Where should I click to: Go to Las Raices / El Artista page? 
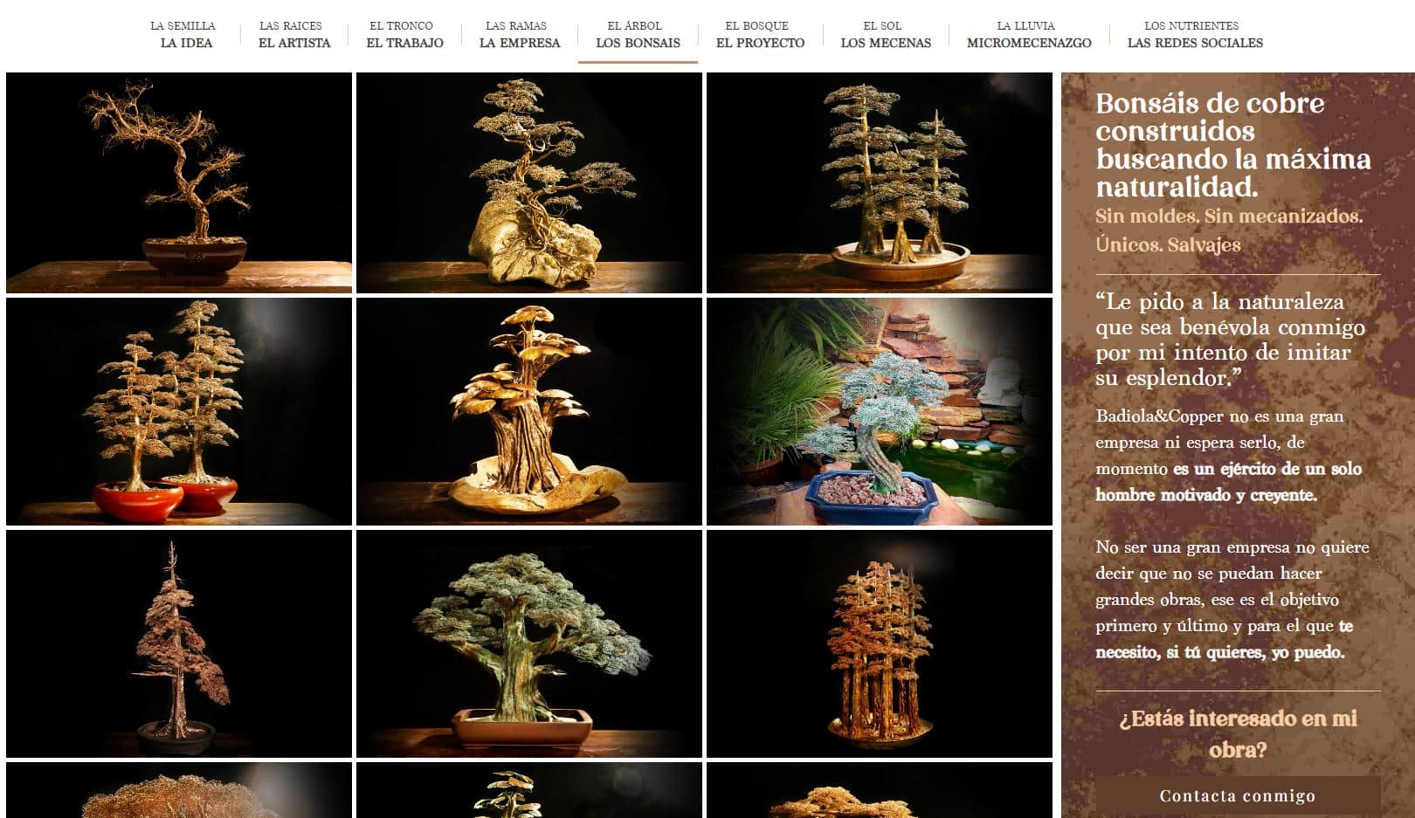pyautogui.click(x=294, y=34)
